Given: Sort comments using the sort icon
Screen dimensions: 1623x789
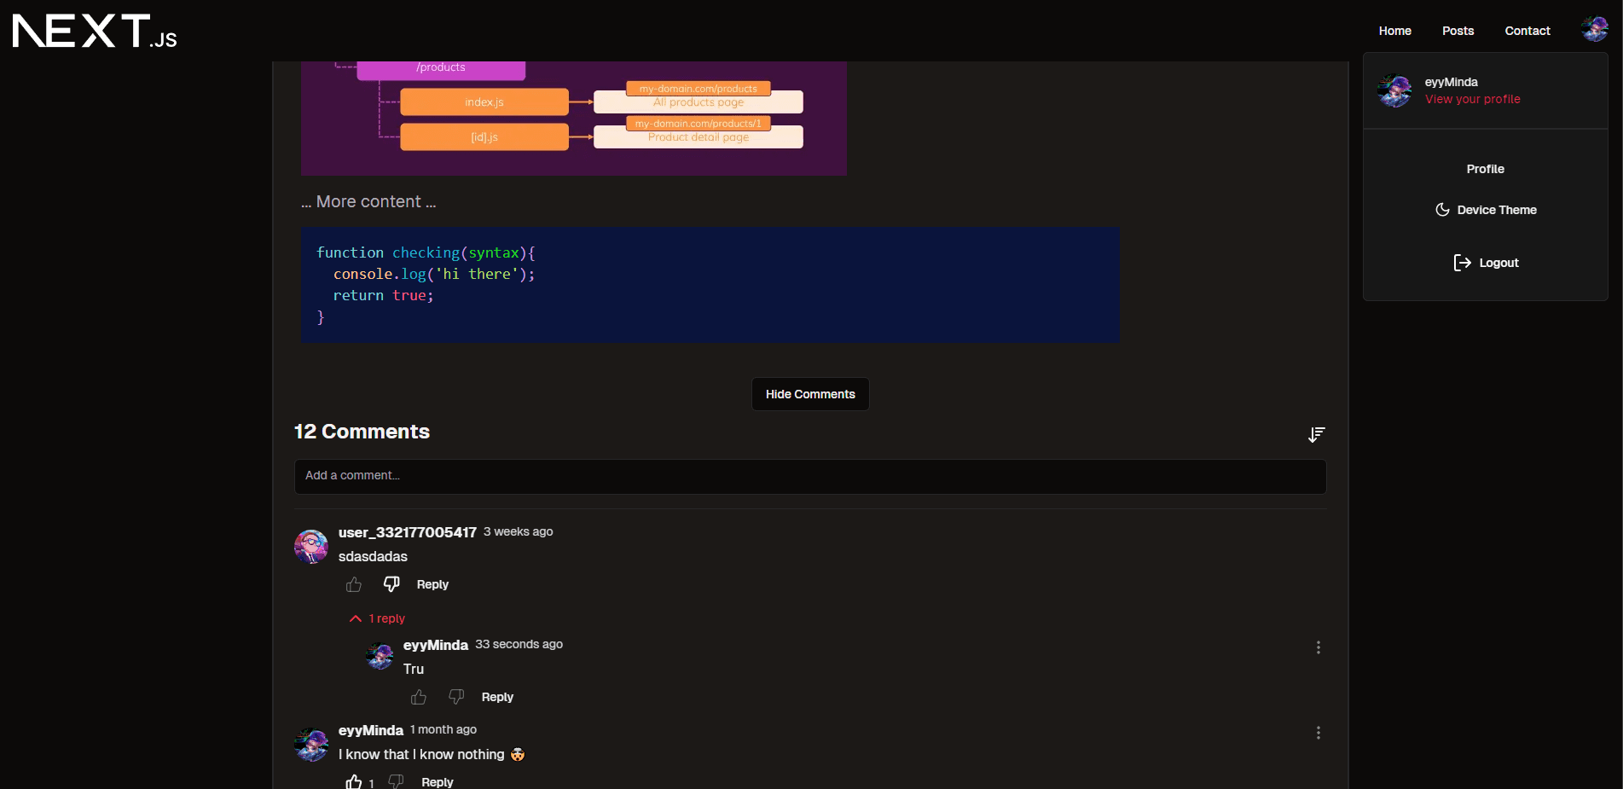Looking at the screenshot, I should [1316, 434].
